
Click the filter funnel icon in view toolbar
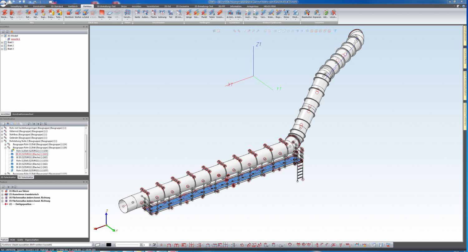335,31
